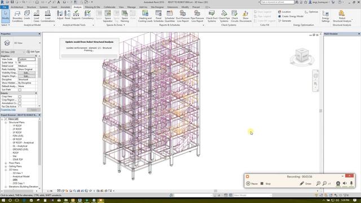
Task: Click Edit button for Graphic Display
Action: pyautogui.click(x=27, y=76)
